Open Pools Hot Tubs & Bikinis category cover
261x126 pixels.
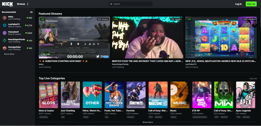(x=114, y=95)
